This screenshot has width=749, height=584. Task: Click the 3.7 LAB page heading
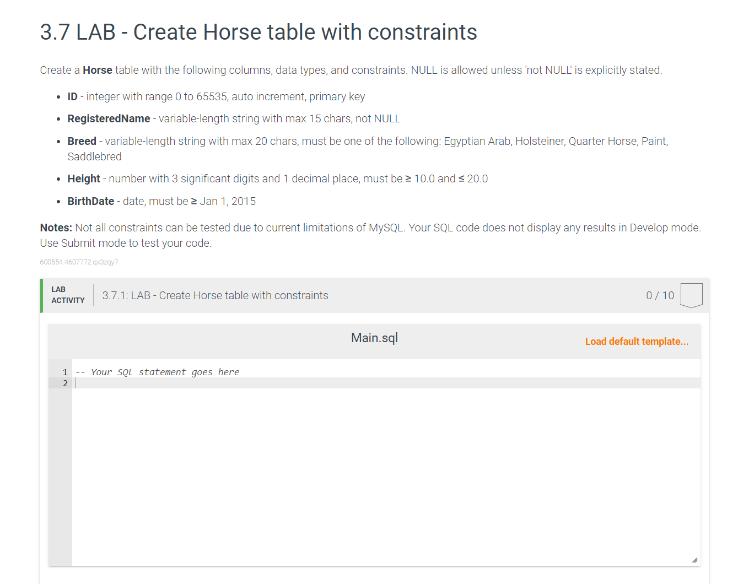[258, 32]
